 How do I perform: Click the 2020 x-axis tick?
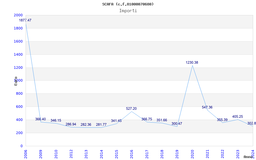tap(192, 154)
